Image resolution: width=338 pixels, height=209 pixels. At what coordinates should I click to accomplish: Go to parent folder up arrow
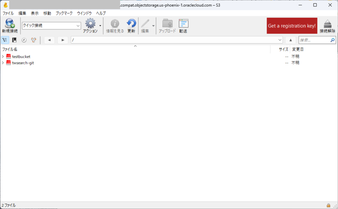(290, 40)
